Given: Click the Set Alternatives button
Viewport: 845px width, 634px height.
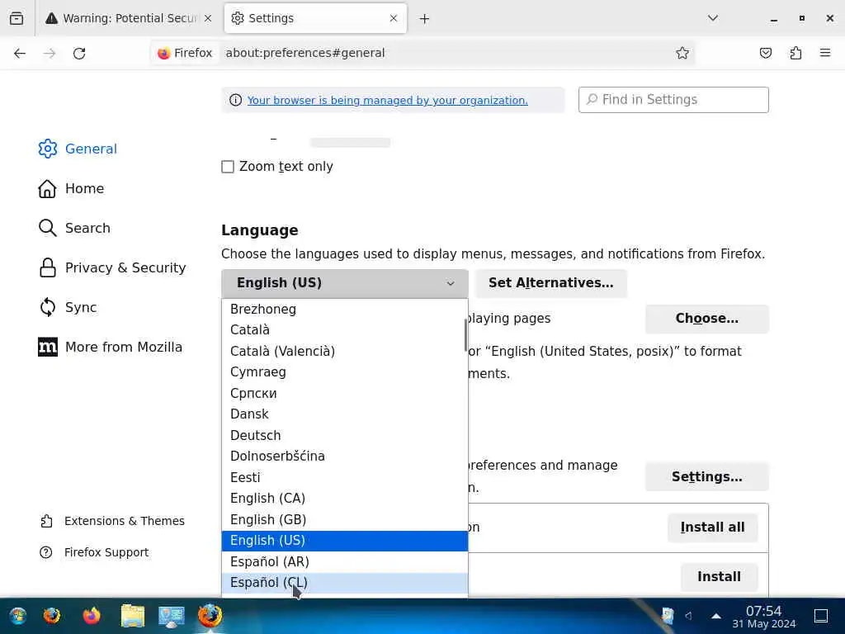Looking at the screenshot, I should (x=550, y=283).
